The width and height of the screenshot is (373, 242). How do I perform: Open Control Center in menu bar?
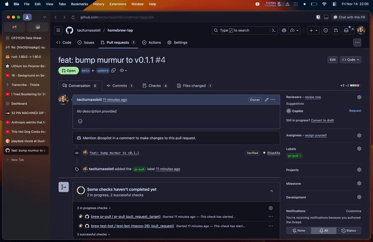tap(334, 4)
